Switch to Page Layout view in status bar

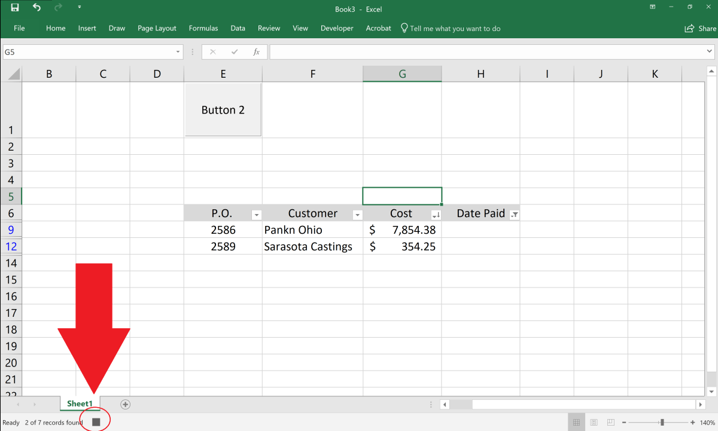click(x=594, y=421)
